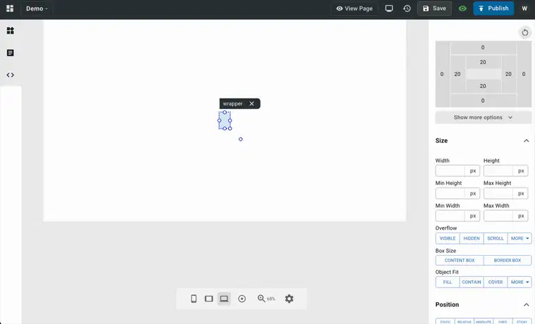Set Position to FIXED
This screenshot has width=535, height=324.
coord(503,321)
